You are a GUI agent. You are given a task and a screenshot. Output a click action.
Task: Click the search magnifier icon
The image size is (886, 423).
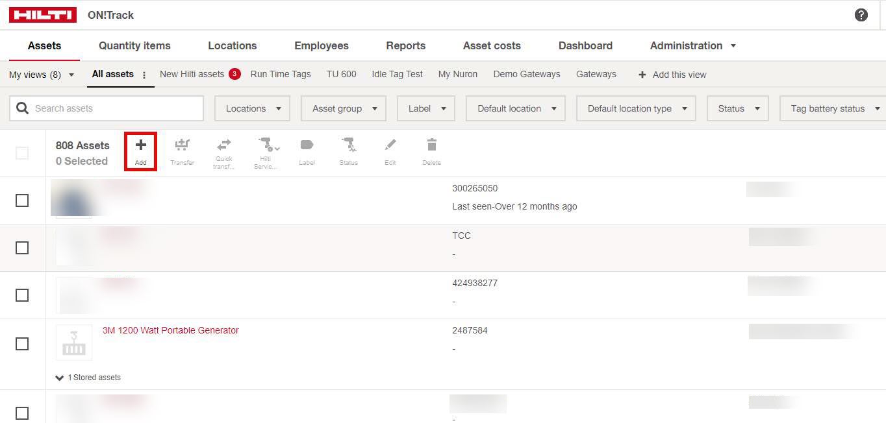tap(23, 108)
